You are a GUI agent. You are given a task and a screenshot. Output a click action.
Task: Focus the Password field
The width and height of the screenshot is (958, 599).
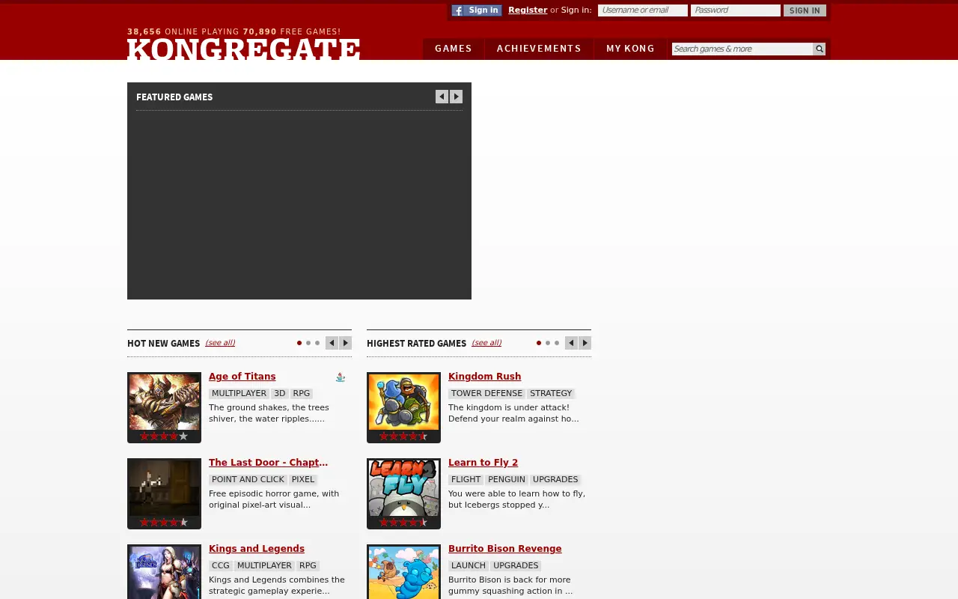pos(736,10)
